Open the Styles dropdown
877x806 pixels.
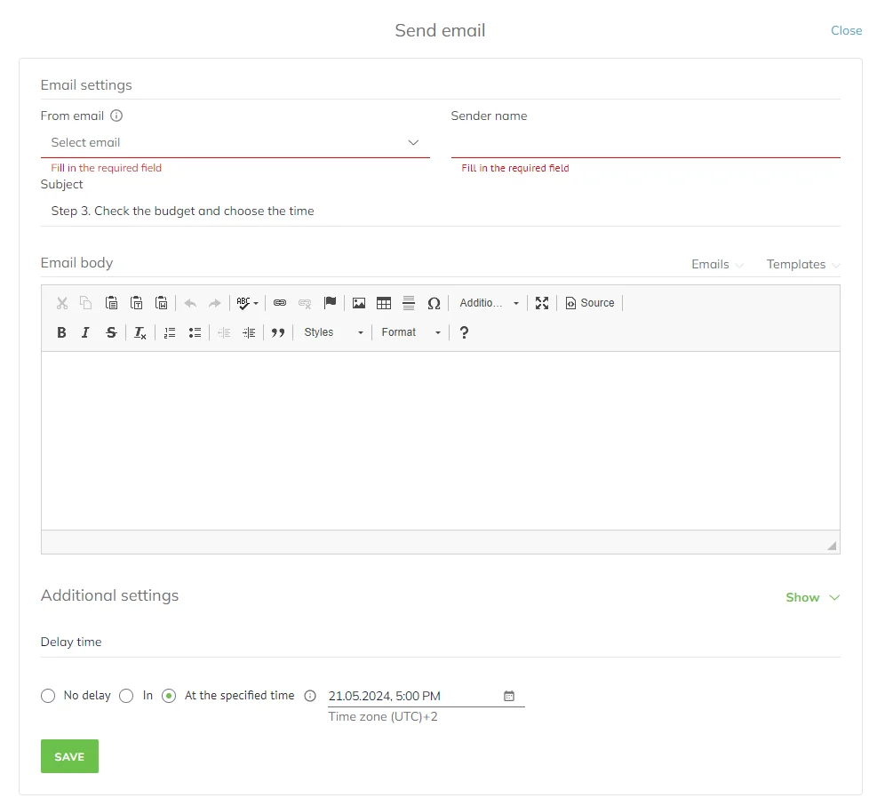coord(333,333)
